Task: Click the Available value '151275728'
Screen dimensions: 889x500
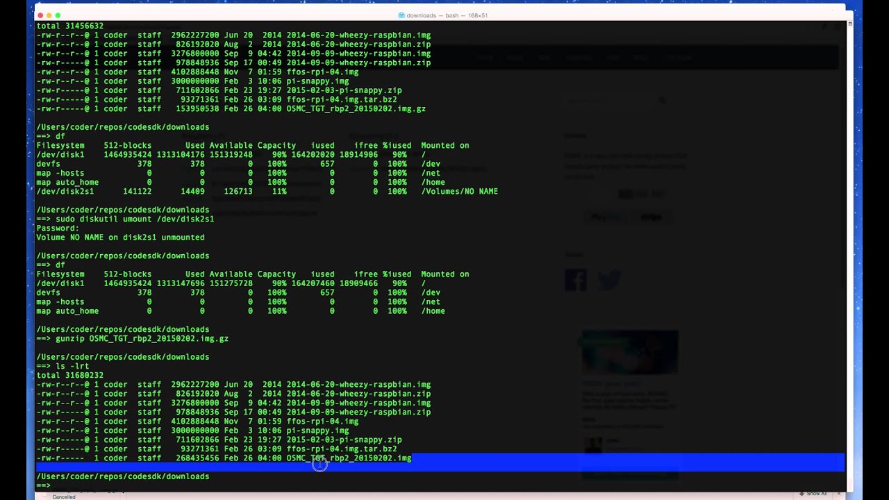Action: (x=231, y=283)
